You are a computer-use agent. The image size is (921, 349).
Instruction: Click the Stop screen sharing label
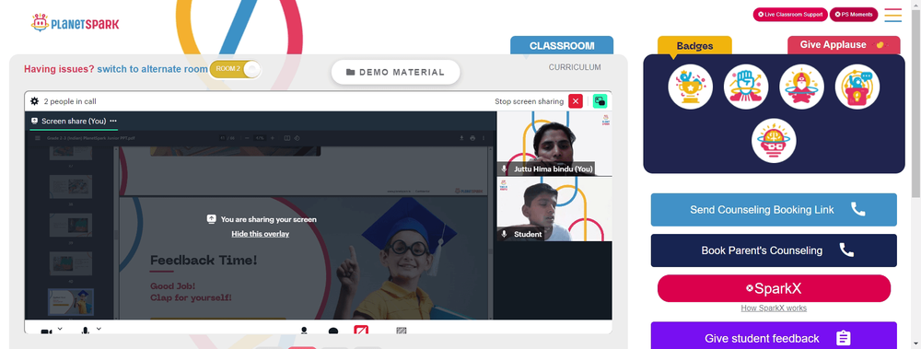pos(530,101)
